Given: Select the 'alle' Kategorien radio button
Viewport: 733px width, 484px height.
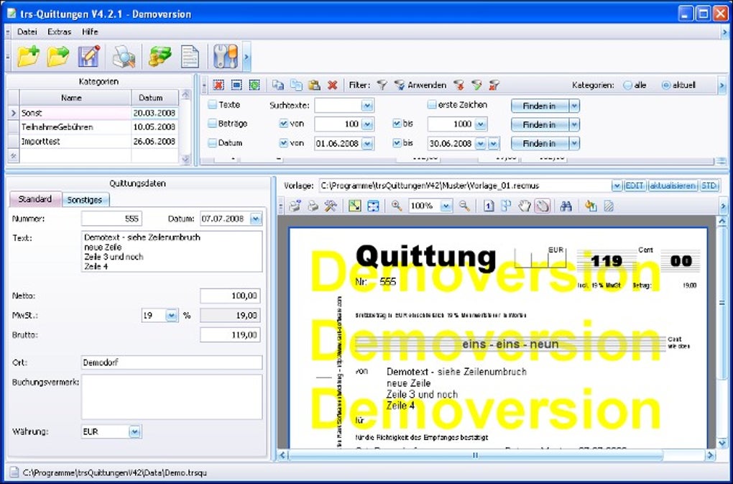Looking at the screenshot, I should 628,85.
